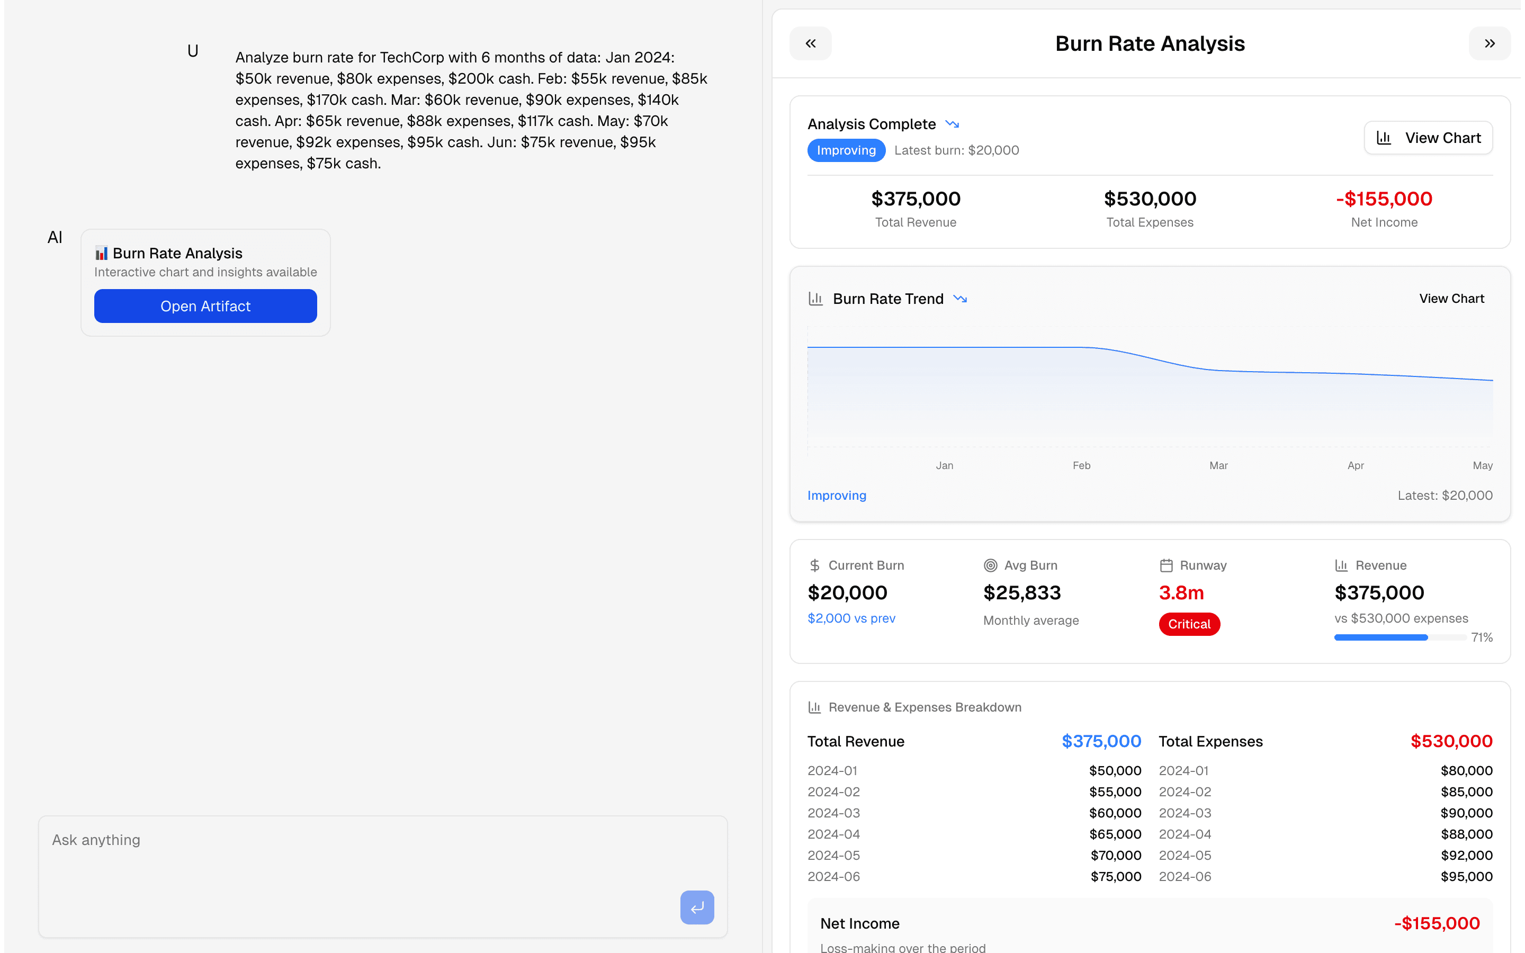Click the top View Chart button
Viewport: 1525px width, 953px height.
point(1428,138)
